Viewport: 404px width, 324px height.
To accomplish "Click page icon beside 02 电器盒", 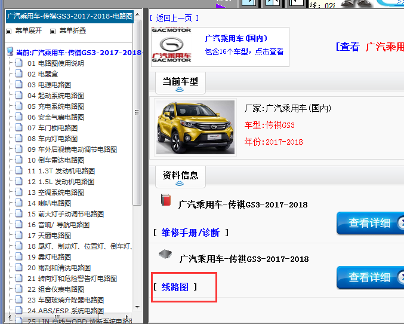I will [19, 74].
